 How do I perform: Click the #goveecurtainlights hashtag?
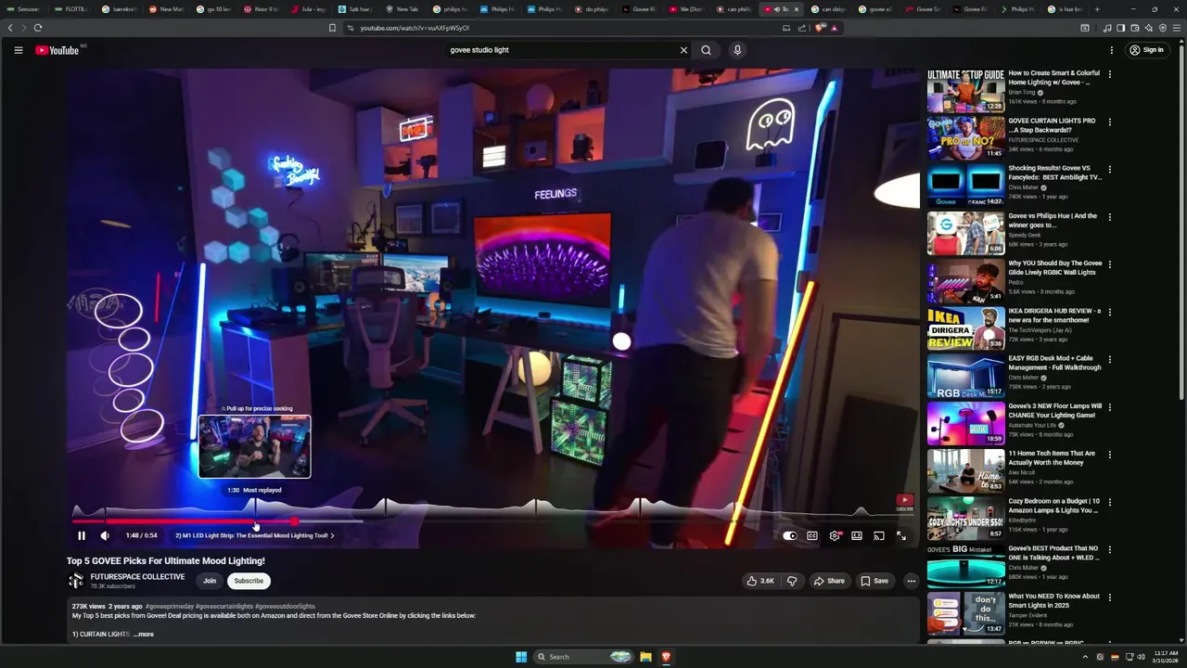pos(224,606)
